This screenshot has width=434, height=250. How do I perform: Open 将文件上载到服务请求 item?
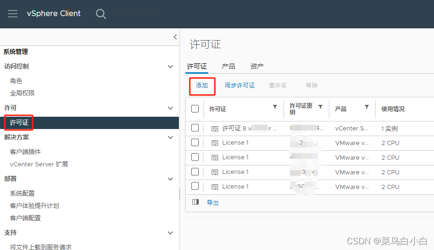[x=41, y=247]
